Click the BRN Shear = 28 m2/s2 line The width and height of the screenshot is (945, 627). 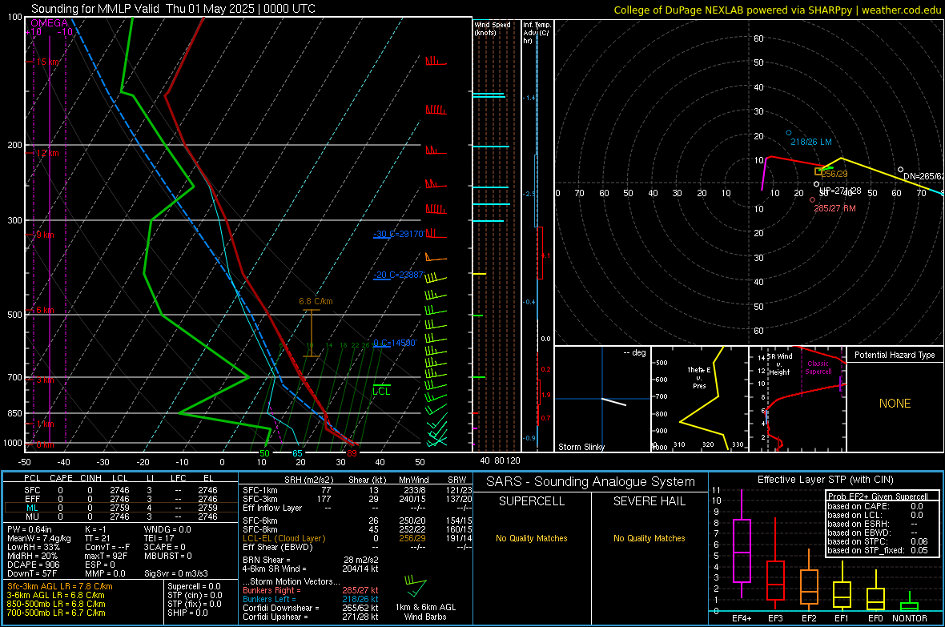click(311, 560)
